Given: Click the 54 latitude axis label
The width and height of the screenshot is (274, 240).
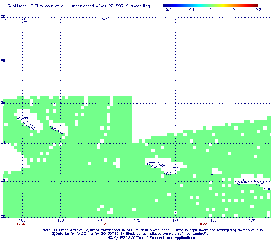Looking at the screenshot, I should 3,143.
